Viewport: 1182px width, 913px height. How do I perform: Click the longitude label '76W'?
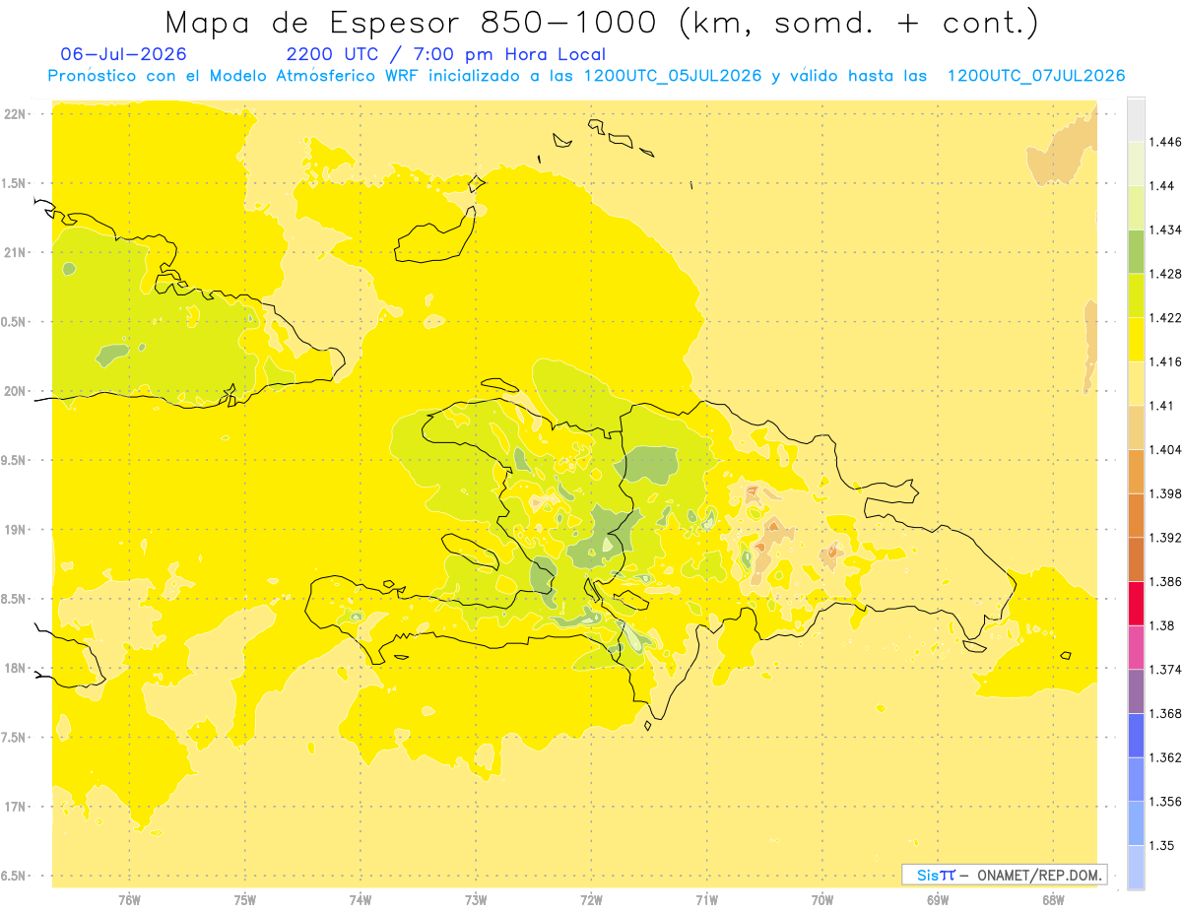(x=129, y=900)
